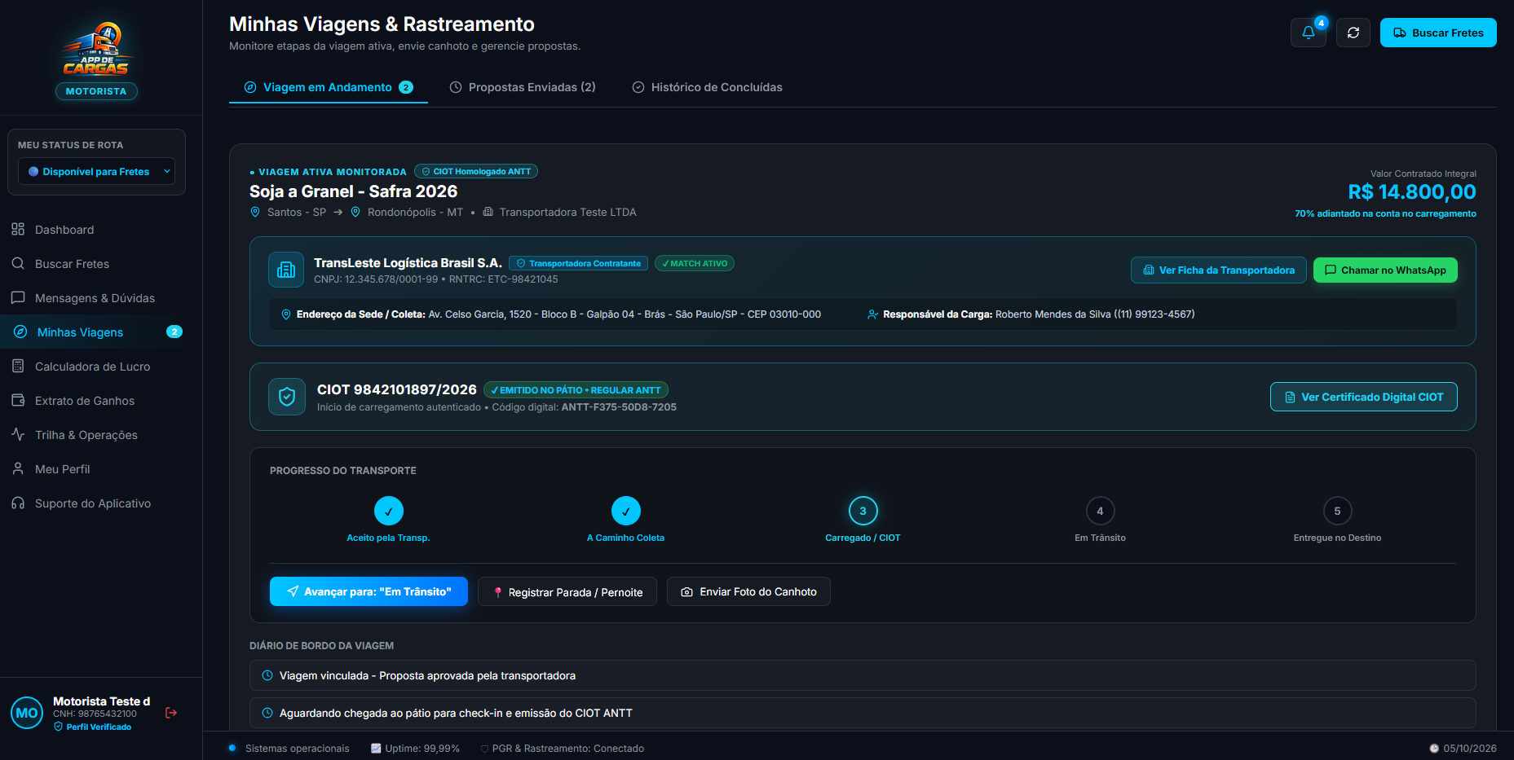This screenshot has width=1514, height=760.
Task: Click the MATCH ATIVO badge
Action: point(695,263)
